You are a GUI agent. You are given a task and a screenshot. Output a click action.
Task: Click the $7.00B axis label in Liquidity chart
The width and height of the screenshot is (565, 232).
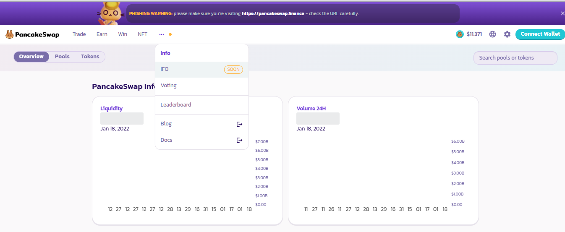262,142
